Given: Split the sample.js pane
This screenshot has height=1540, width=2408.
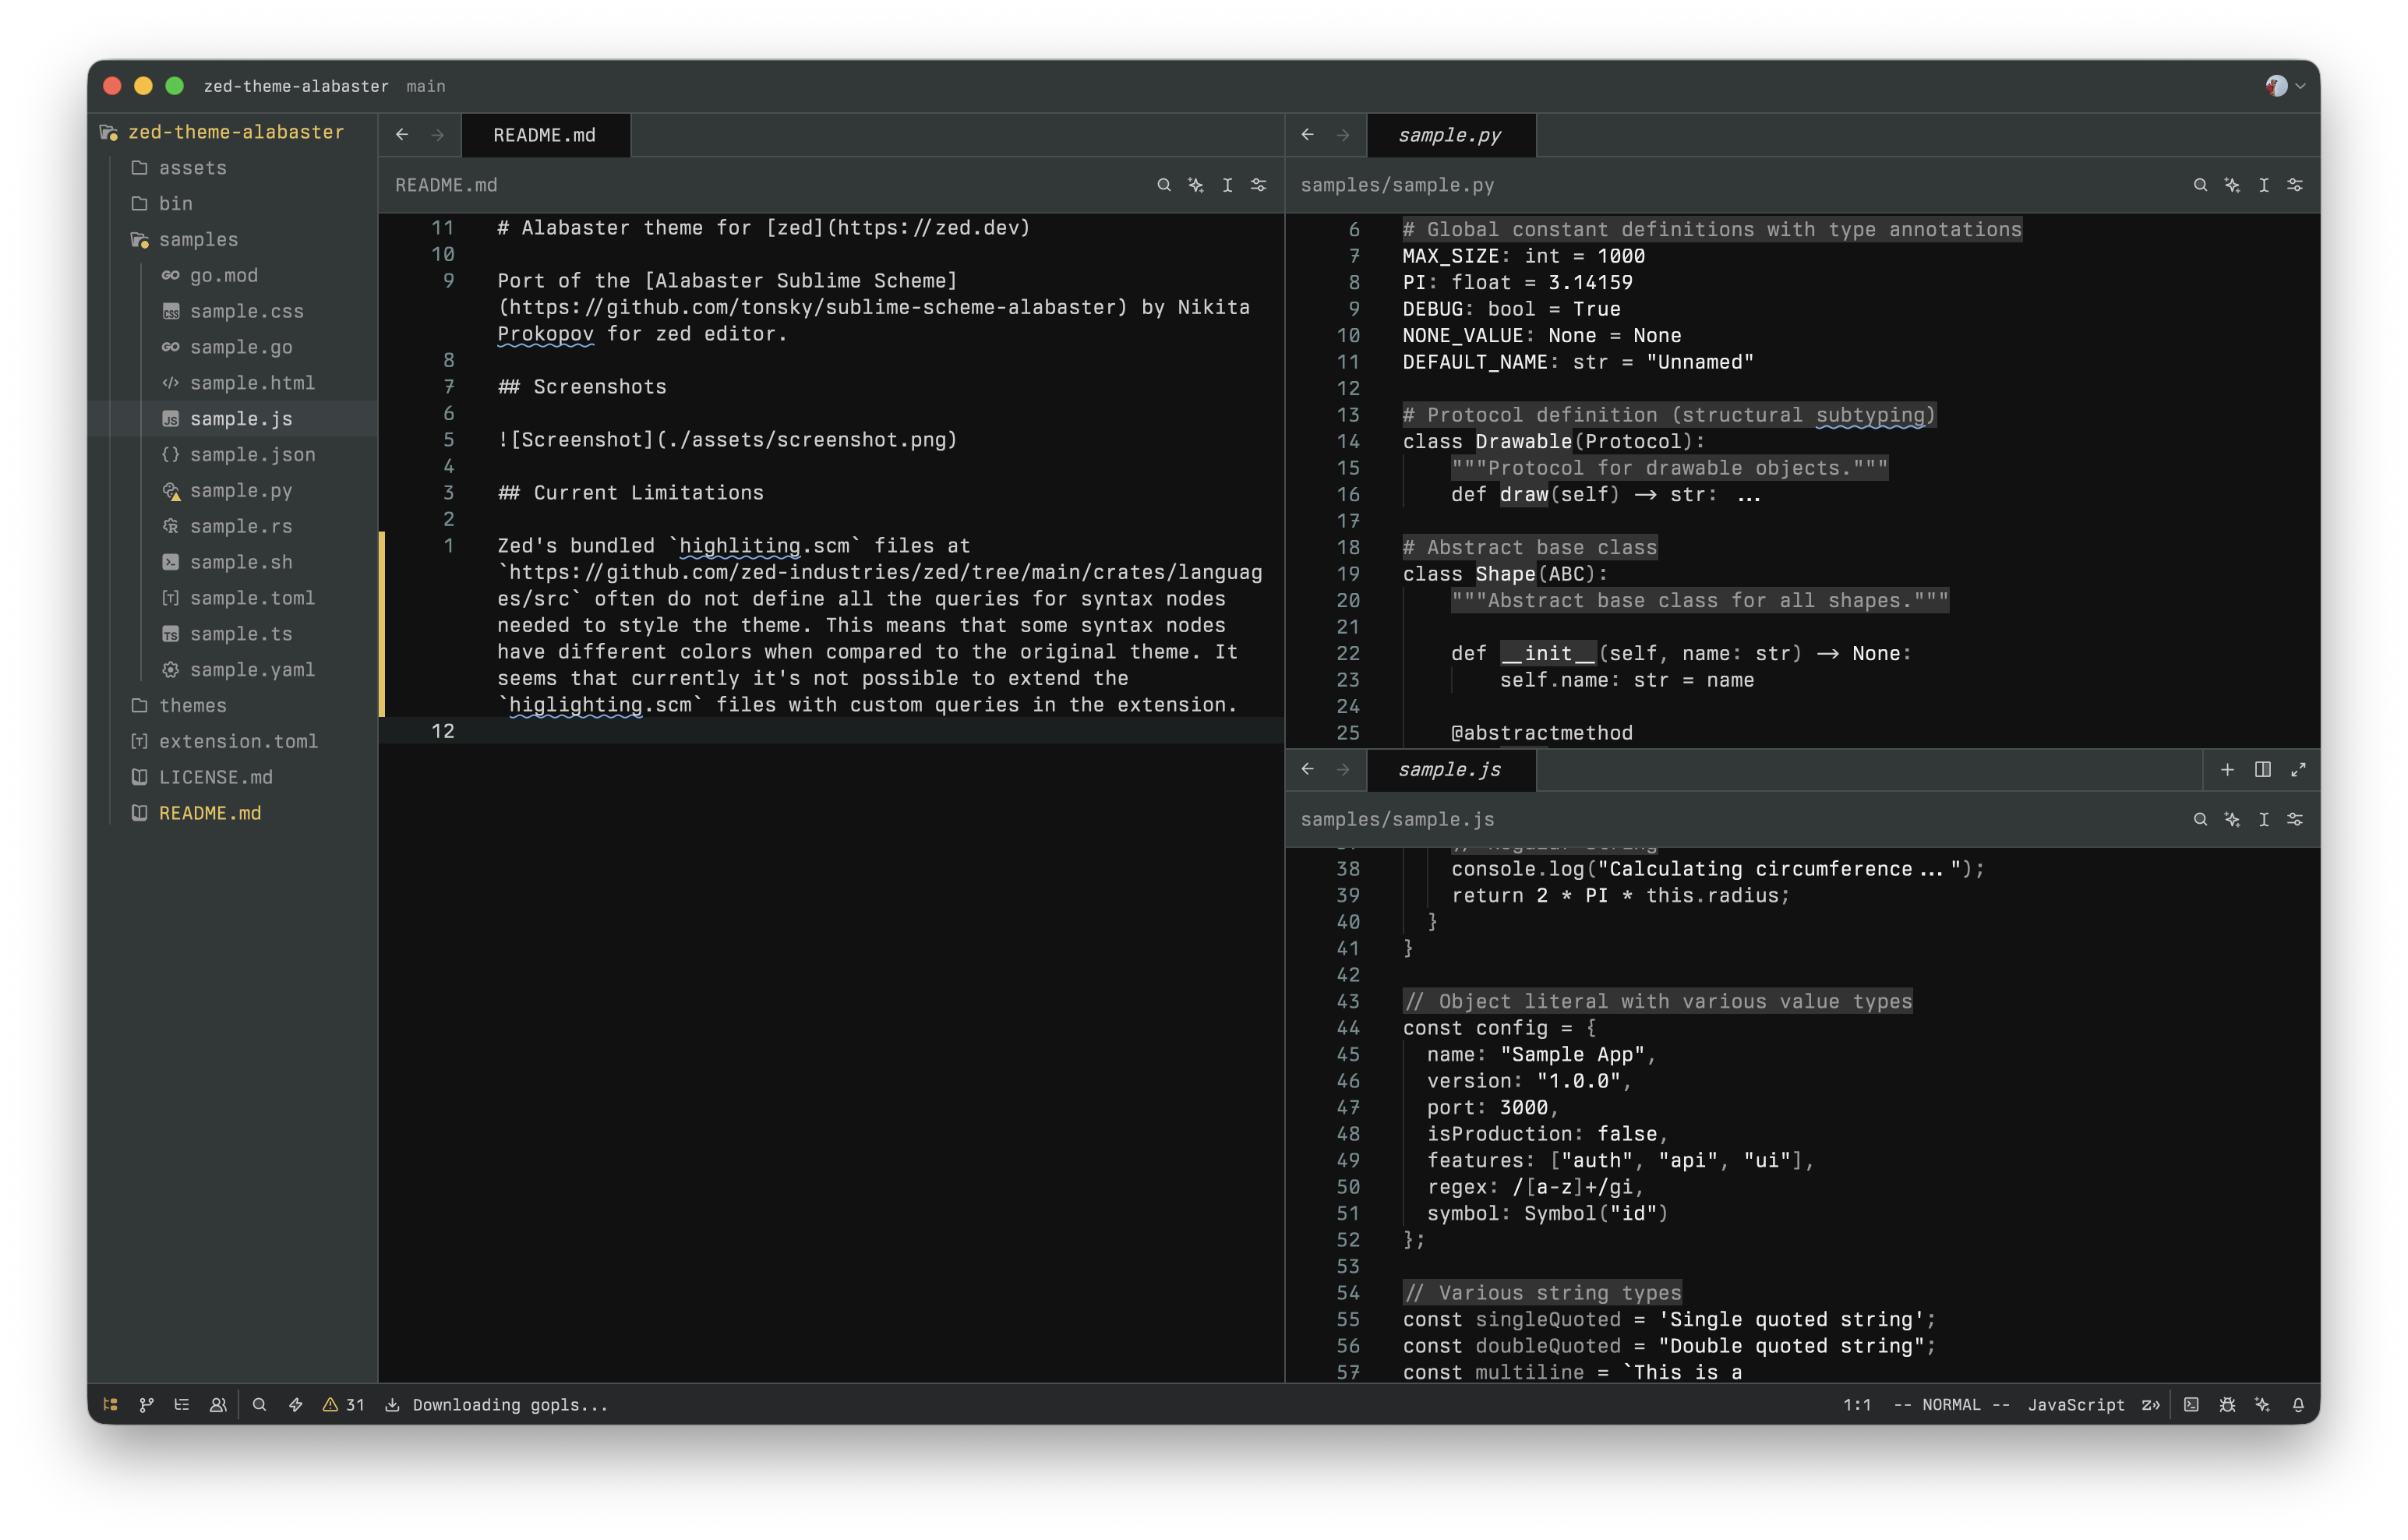Looking at the screenshot, I should [2263, 769].
